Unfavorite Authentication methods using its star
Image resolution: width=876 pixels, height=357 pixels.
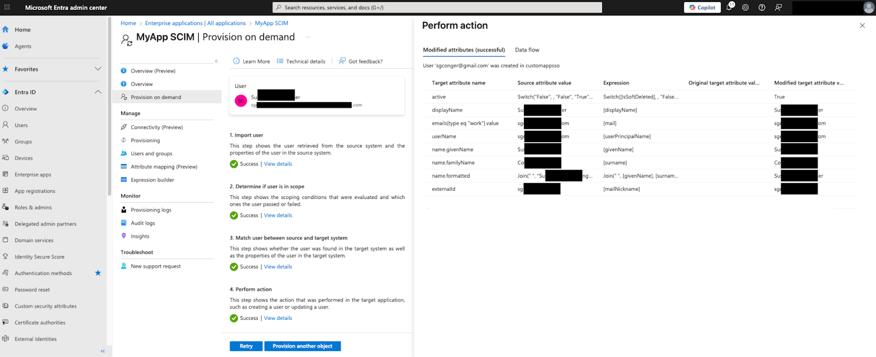[x=98, y=273]
